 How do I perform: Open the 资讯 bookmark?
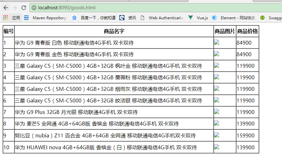pos(132,18)
